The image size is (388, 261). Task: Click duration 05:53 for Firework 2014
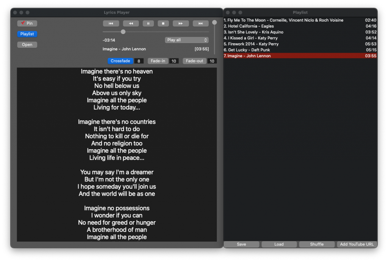click(371, 44)
